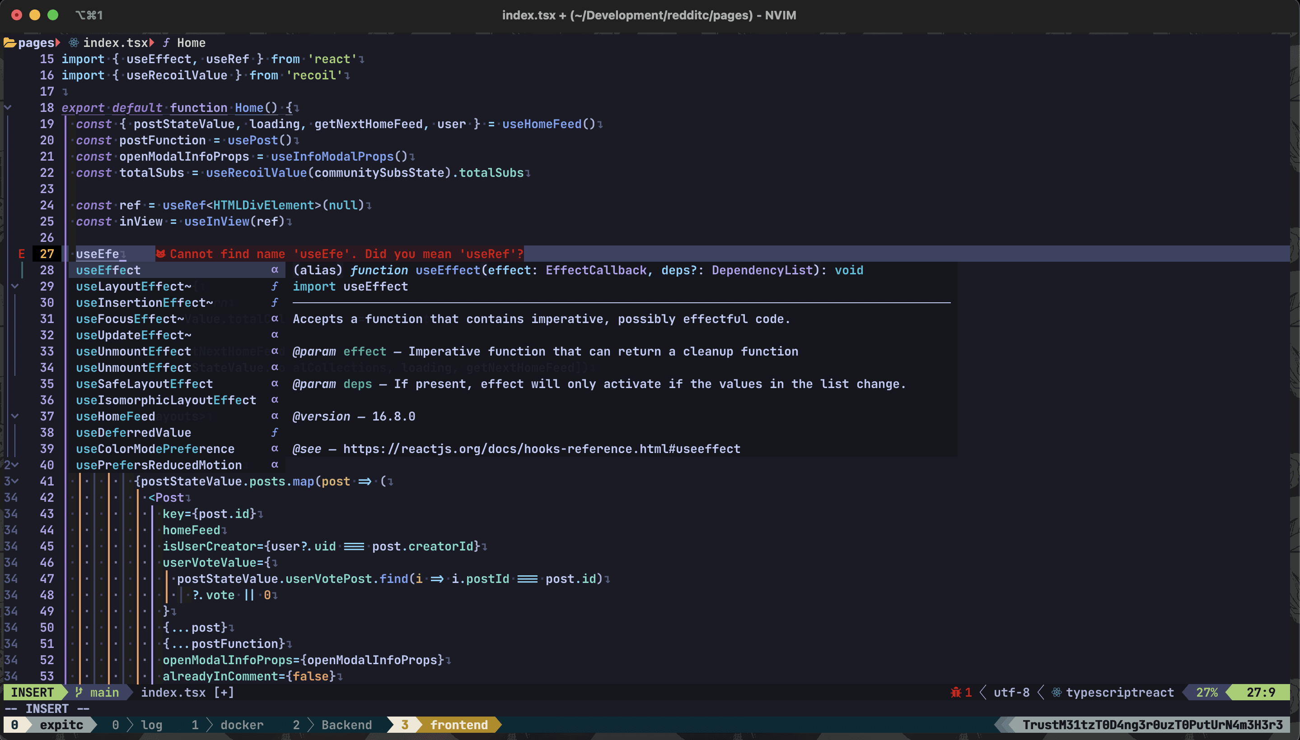Click the function icon of useLayoutEffect~ completion
Viewport: 1300px width, 740px height.
click(x=275, y=286)
